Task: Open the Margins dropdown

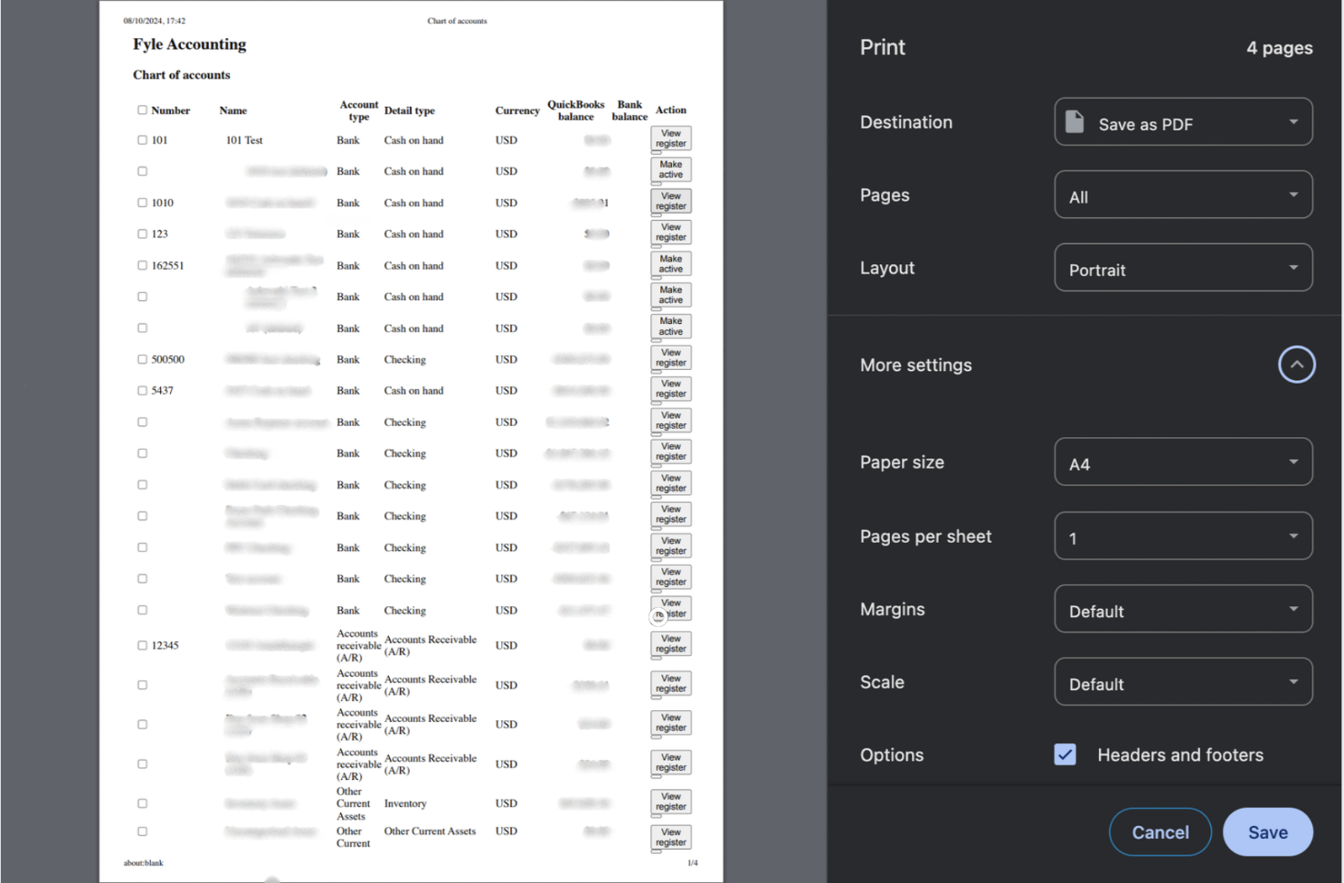Action: (1183, 609)
